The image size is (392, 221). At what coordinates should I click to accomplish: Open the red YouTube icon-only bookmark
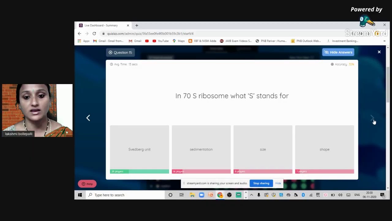pos(147,41)
